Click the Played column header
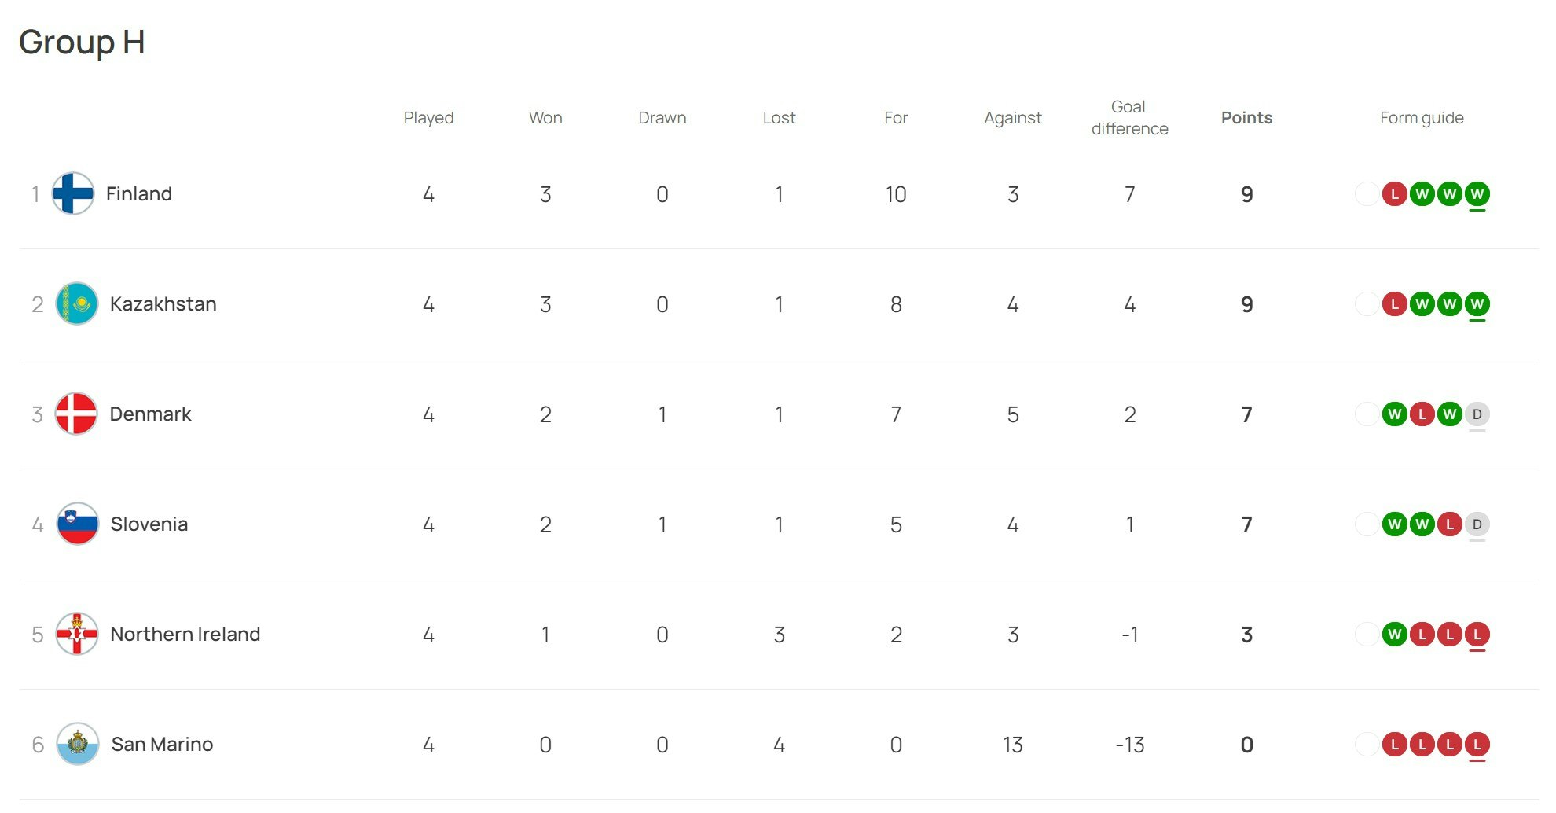Screen dimensions: 1556x813 428,118
